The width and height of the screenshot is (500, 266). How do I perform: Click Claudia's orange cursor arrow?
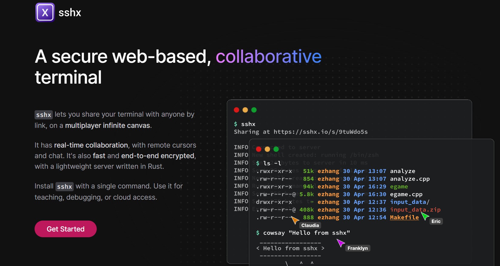295,220
